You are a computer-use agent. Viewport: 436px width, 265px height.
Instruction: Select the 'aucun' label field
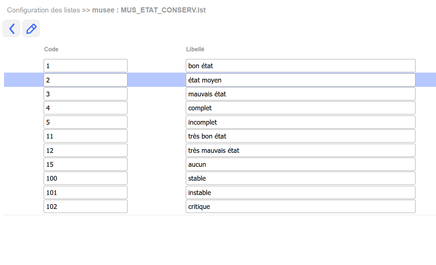pos(300,165)
